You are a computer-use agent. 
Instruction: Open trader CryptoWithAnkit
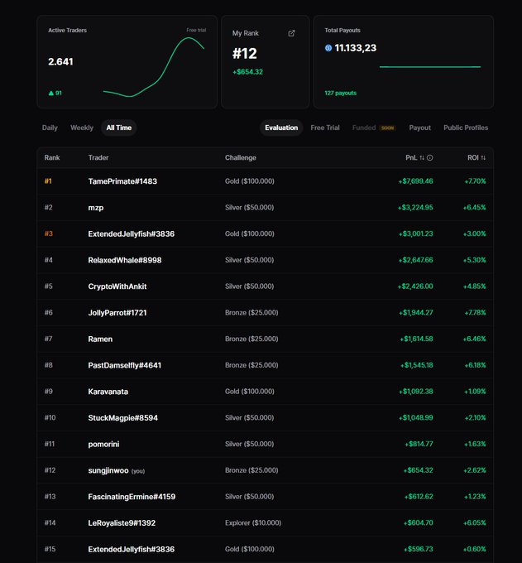[x=117, y=286]
